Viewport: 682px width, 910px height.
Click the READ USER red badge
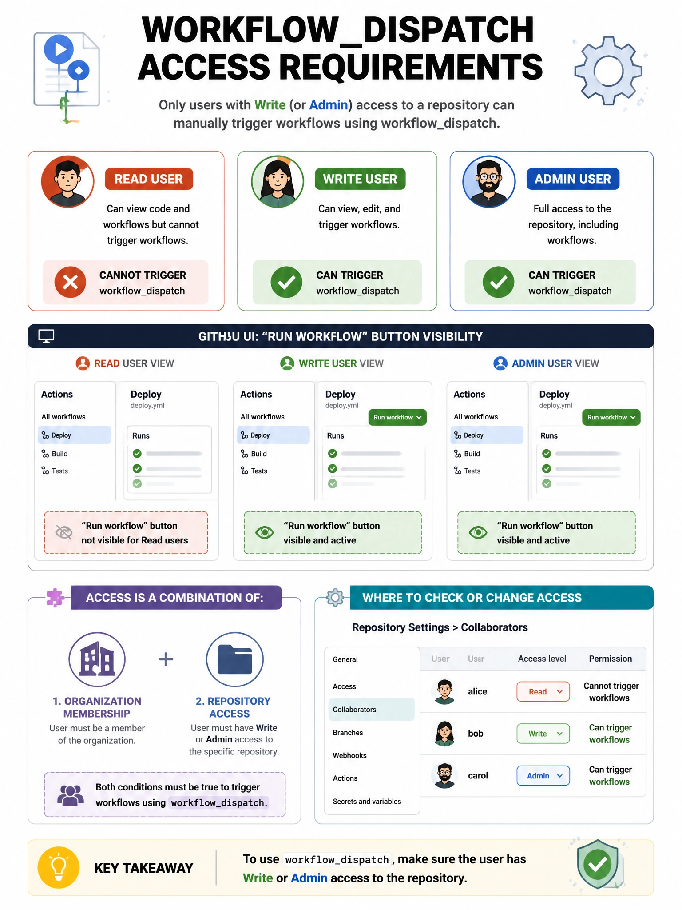tap(149, 179)
